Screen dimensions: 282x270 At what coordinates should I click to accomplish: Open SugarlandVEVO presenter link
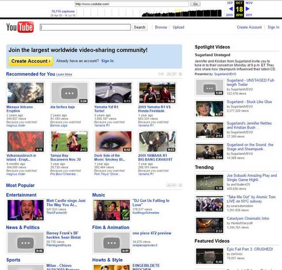[225, 74]
